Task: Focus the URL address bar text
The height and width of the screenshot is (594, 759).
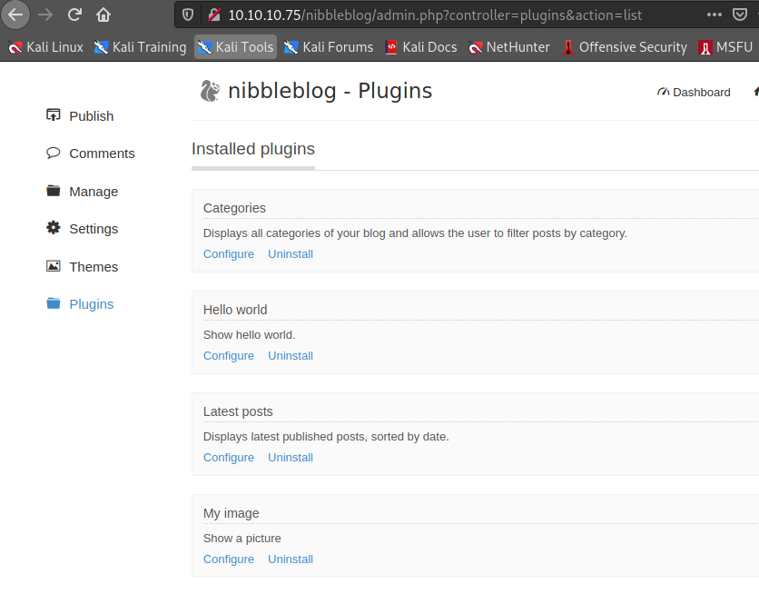Action: 435,15
